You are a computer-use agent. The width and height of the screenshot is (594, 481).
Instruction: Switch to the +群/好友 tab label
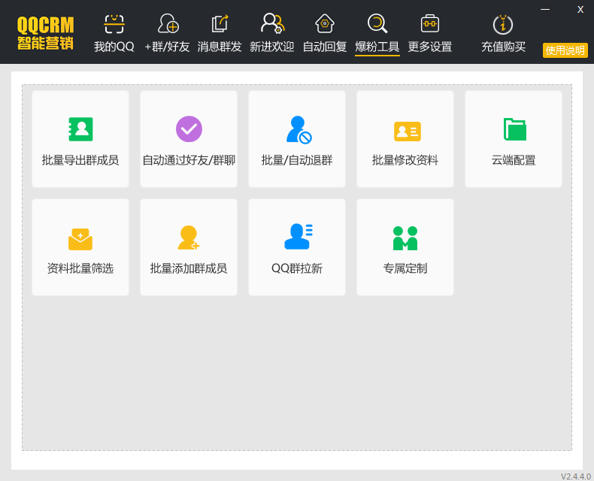coord(167,47)
